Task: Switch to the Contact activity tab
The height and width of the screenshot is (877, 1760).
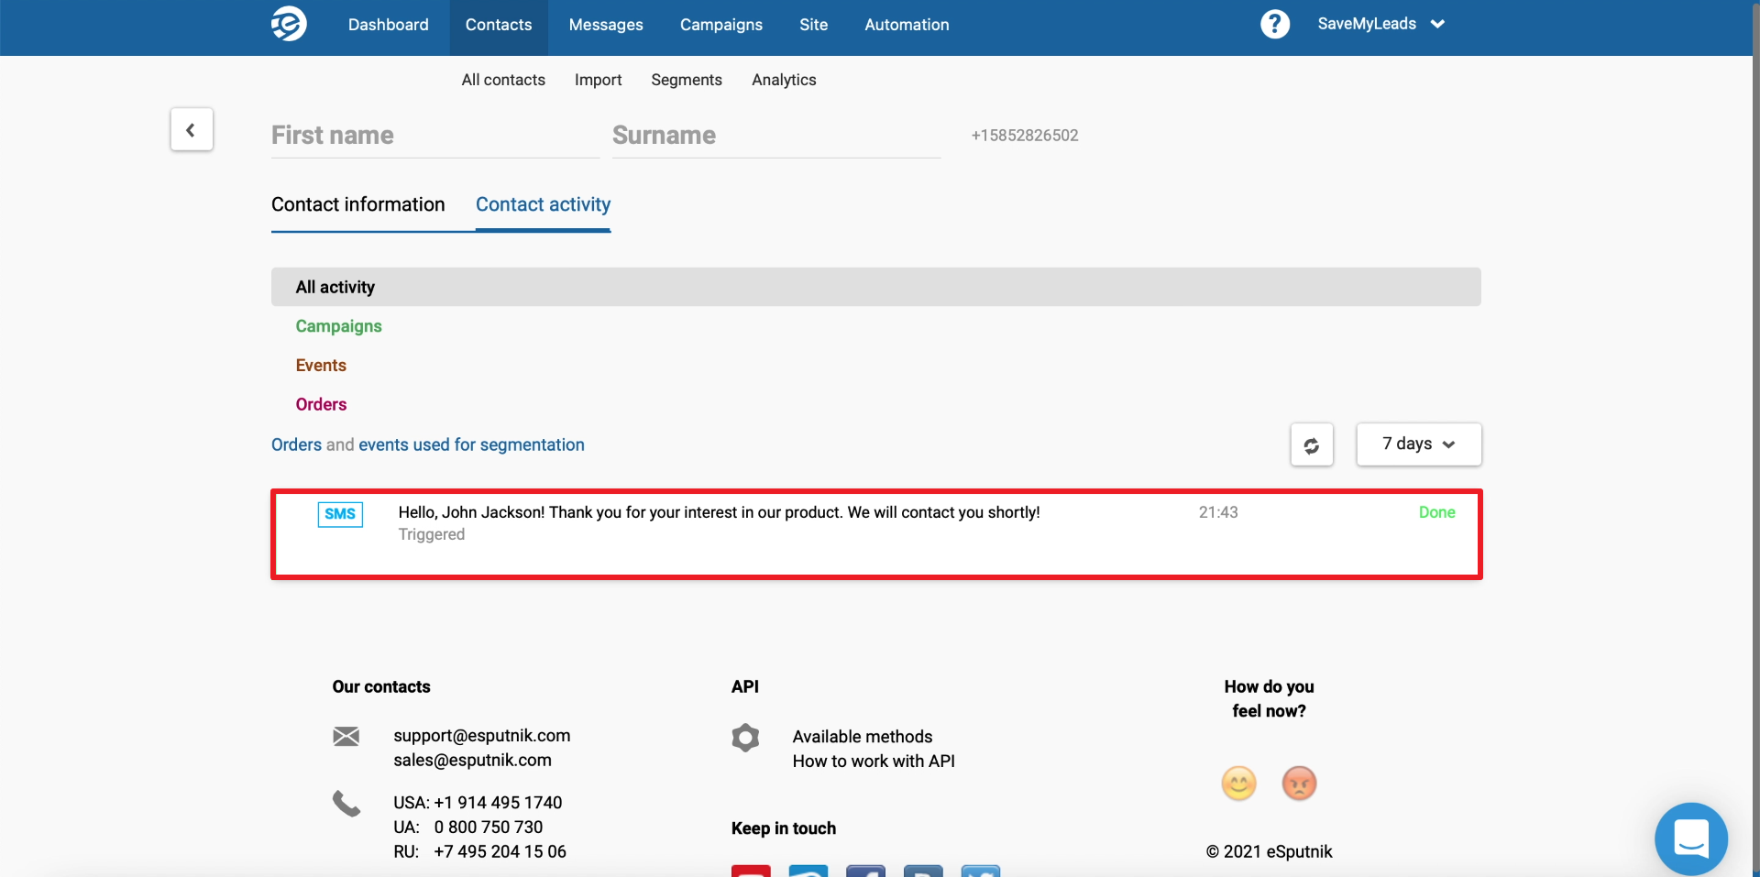Action: coord(543,204)
